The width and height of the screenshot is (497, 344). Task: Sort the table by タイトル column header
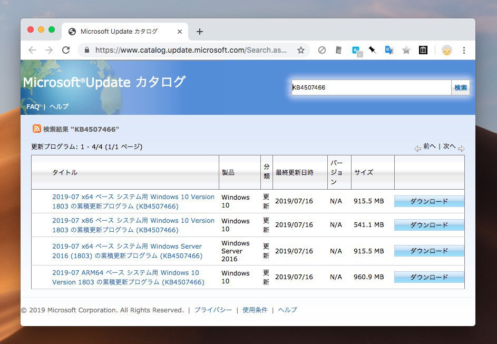tap(65, 172)
